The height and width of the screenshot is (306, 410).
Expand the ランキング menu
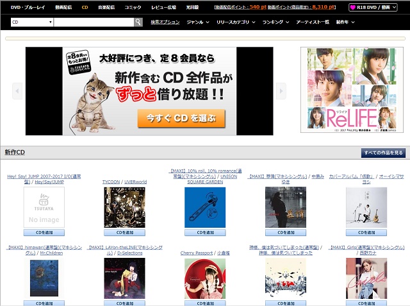(275, 22)
